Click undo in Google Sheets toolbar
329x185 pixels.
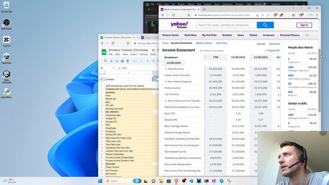pos(111,61)
